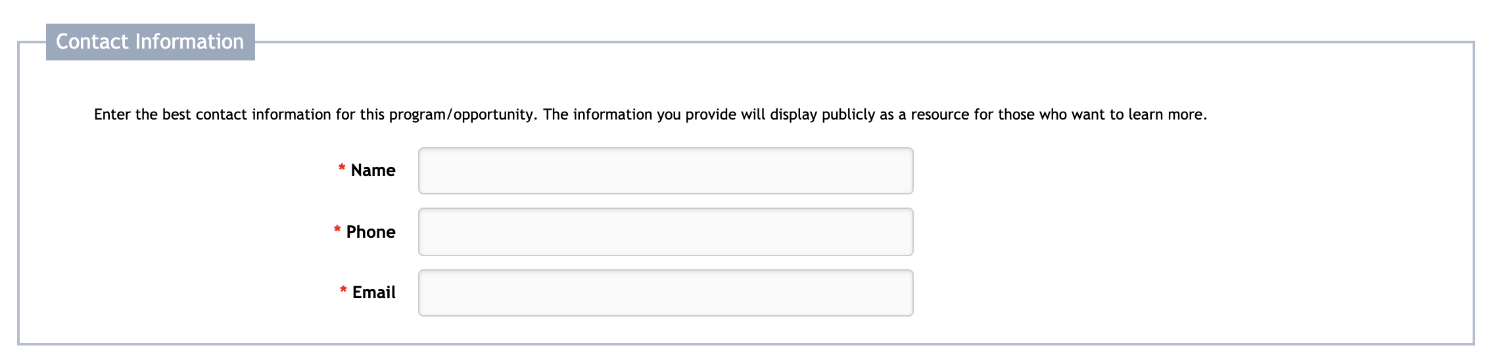Screen dimensions: 1491x356
Task: Click the sentence starting with Enter the best
Action: point(316,115)
